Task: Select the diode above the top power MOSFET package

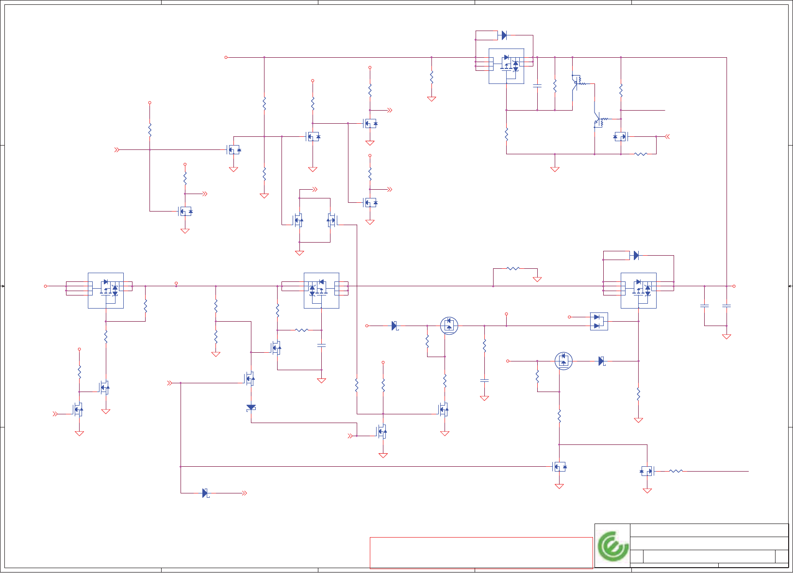Action: (504, 35)
